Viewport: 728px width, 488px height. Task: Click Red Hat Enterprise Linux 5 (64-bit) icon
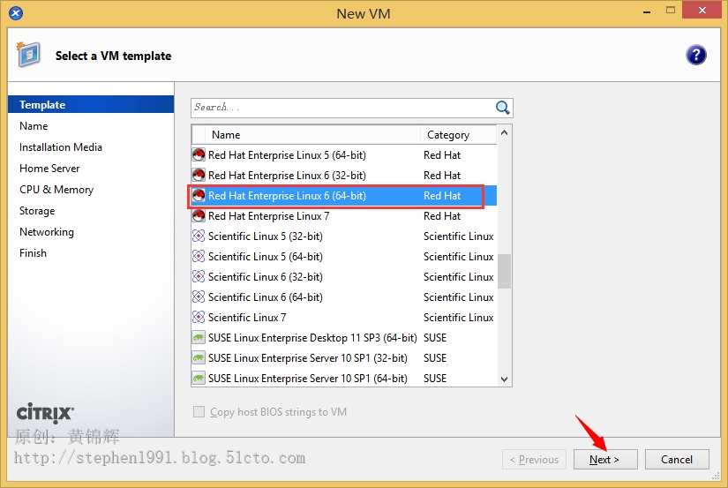coord(199,154)
